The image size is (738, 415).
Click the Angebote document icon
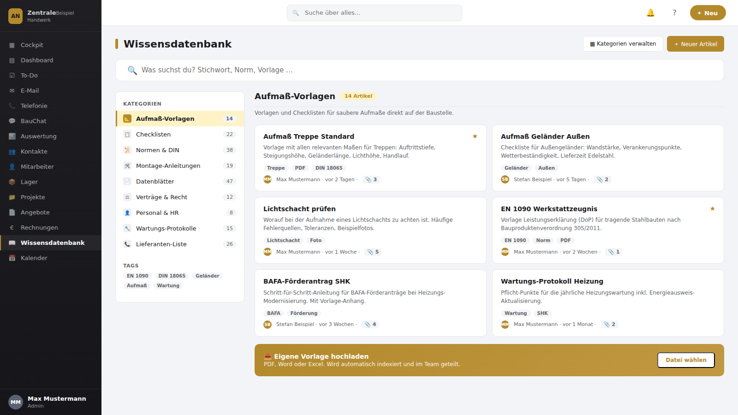[x=12, y=213]
